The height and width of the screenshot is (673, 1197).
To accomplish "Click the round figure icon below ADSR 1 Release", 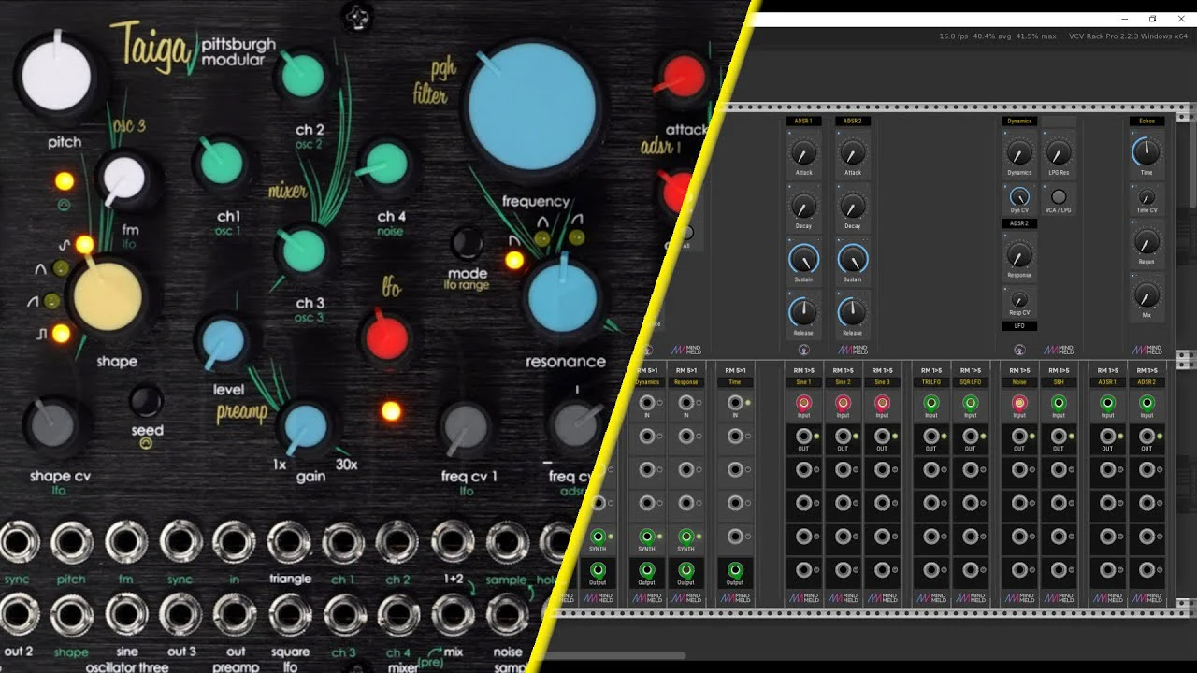I will tap(803, 350).
